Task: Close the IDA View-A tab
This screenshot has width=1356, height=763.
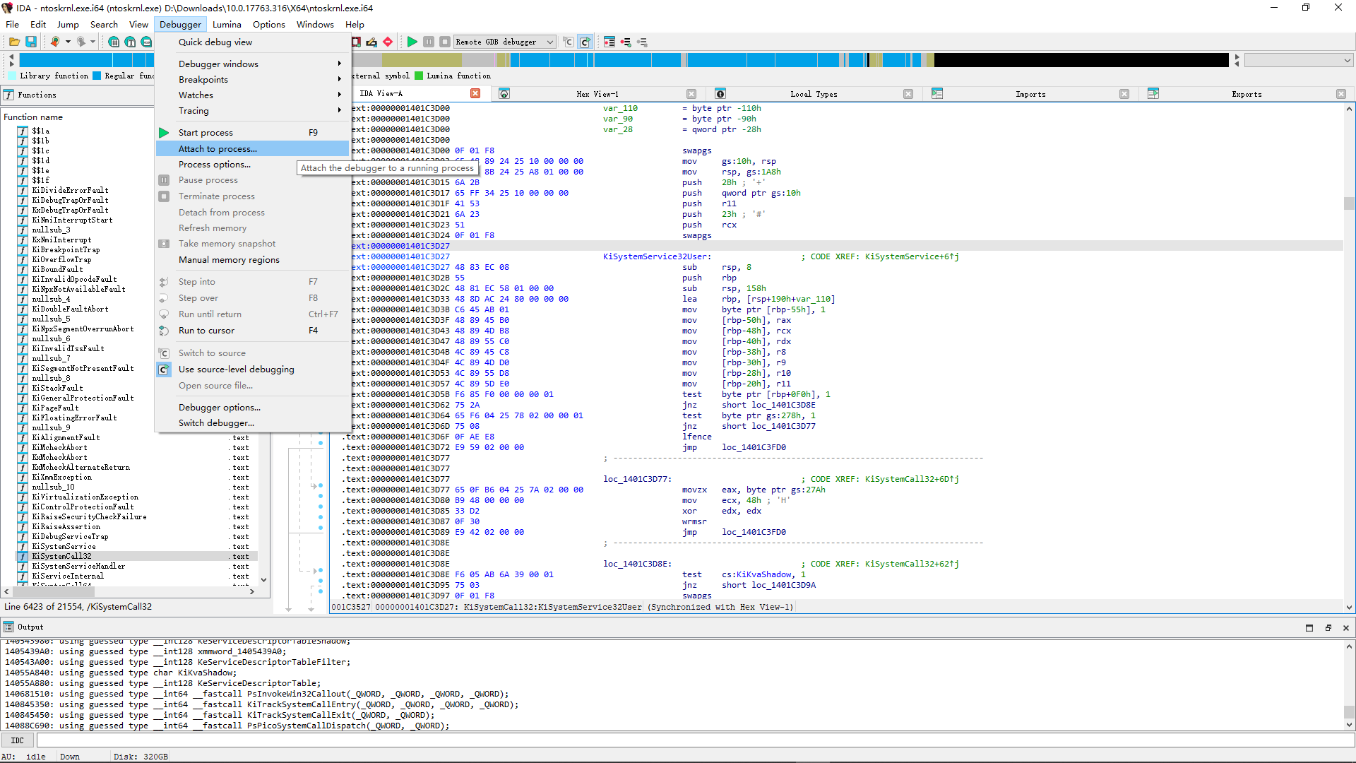Action: [475, 94]
